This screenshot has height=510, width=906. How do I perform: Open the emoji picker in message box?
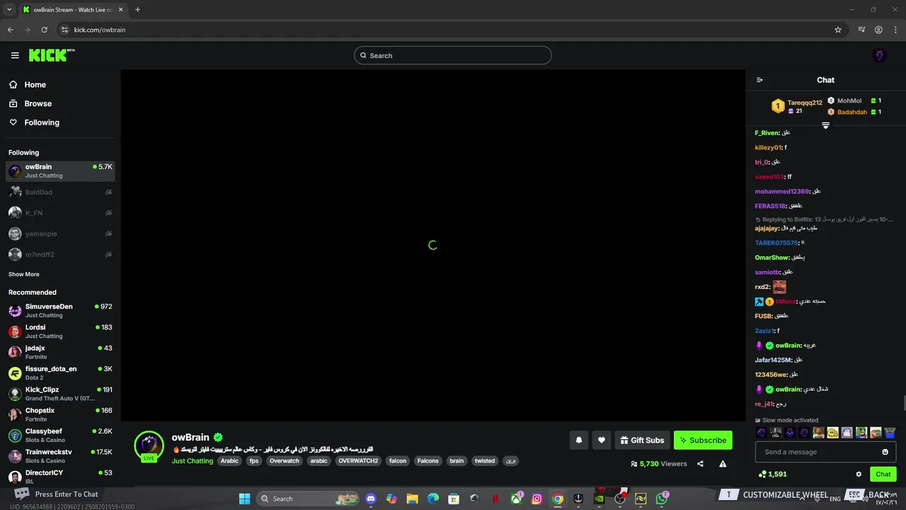pos(885,452)
